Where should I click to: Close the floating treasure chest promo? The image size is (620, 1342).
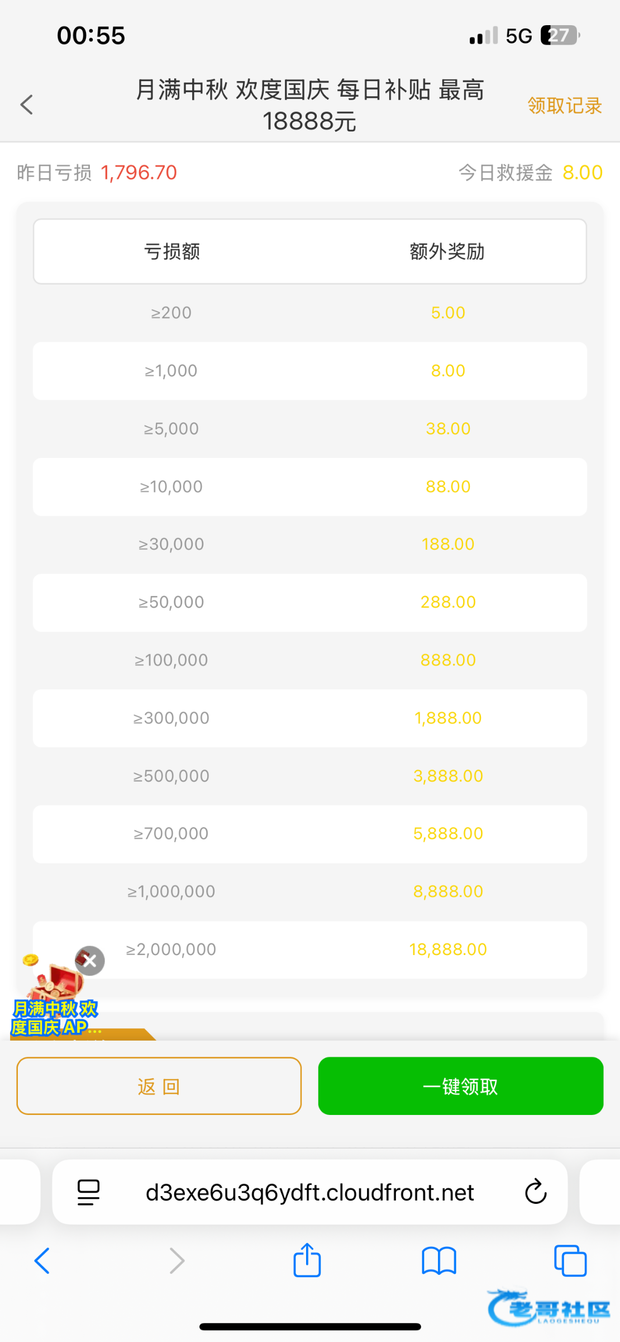(x=90, y=961)
